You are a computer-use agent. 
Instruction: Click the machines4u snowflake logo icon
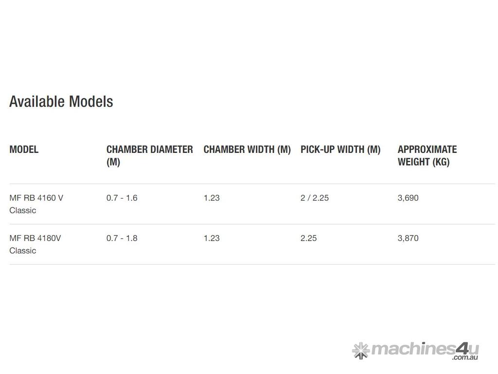[x=360, y=350]
